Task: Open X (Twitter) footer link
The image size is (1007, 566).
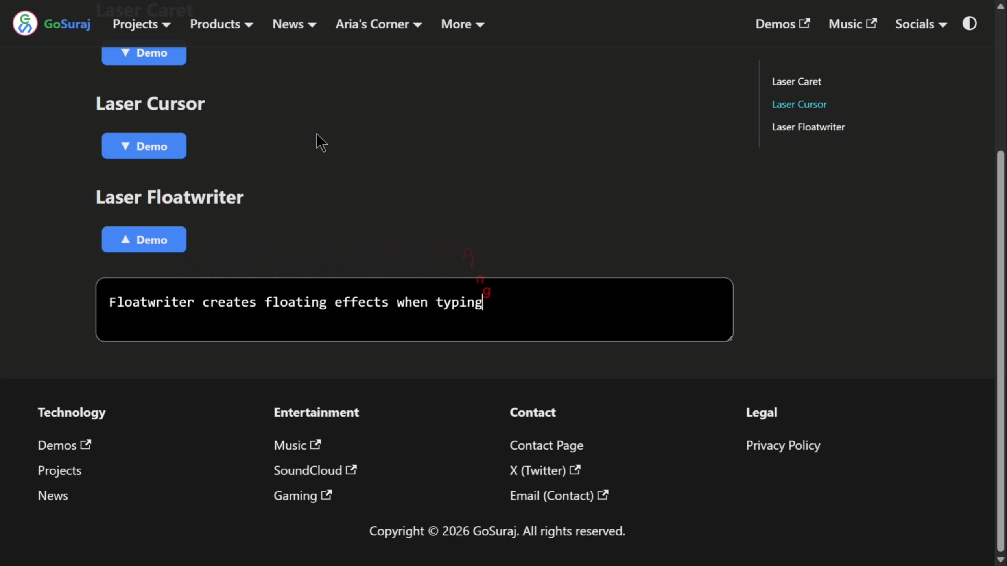Action: tap(545, 470)
